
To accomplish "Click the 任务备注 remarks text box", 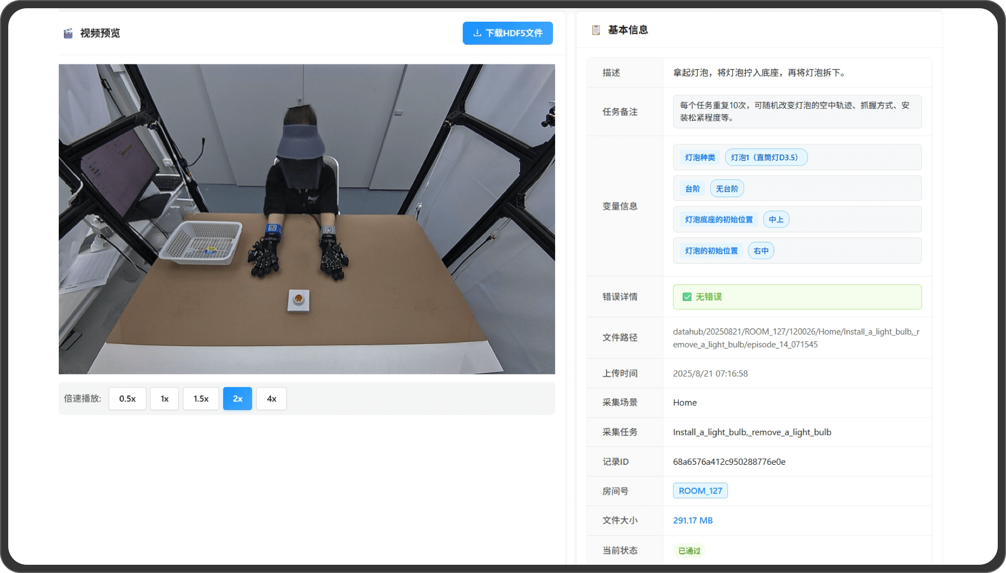I will point(797,111).
